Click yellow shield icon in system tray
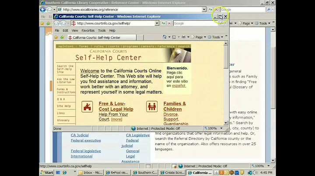 [x=242, y=173]
